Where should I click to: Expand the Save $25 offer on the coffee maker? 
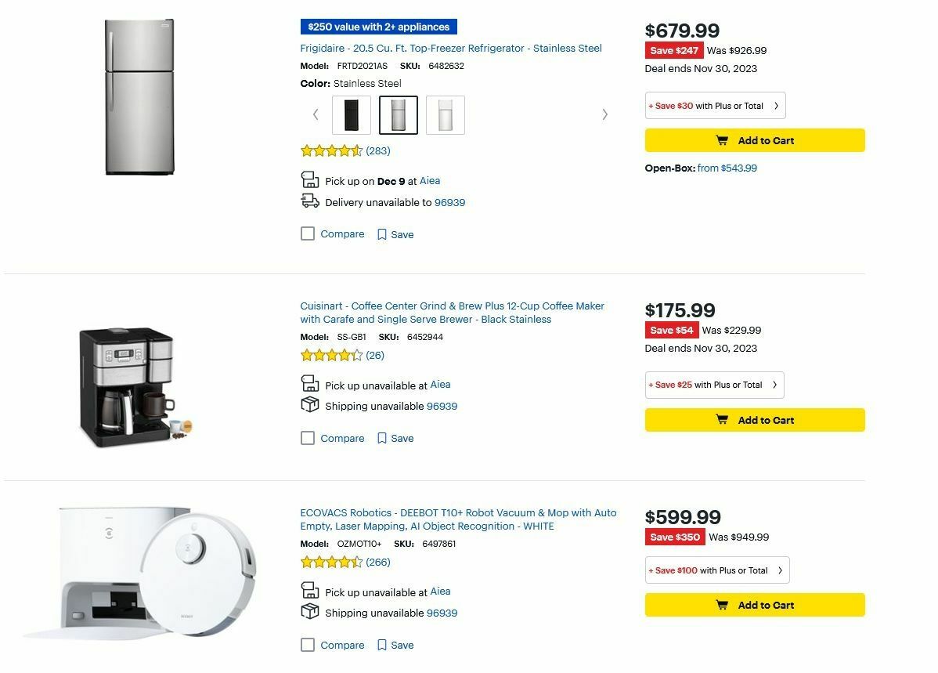point(713,385)
